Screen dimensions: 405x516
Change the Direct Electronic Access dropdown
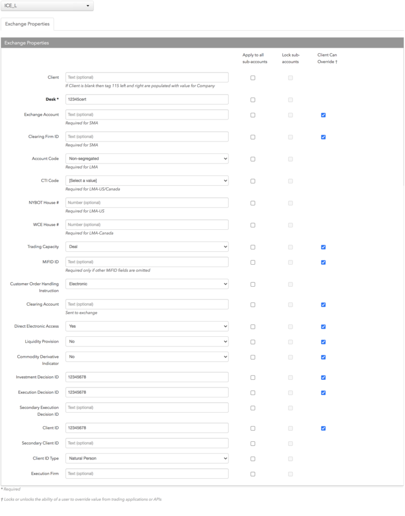point(147,326)
